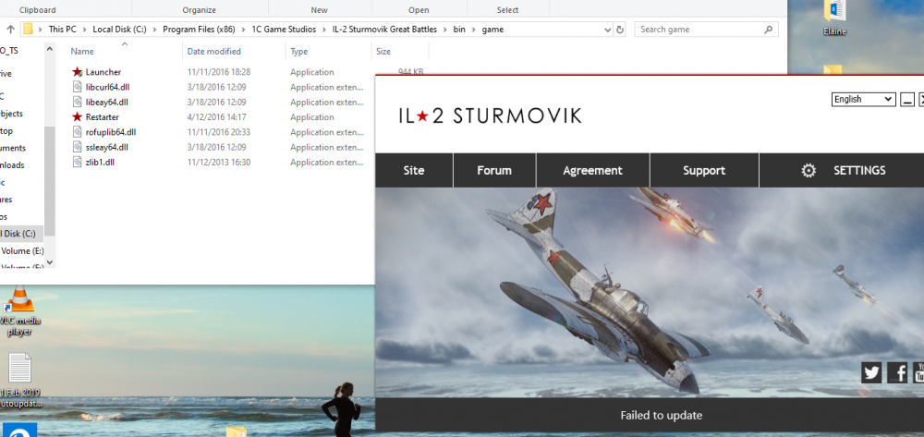Click the Twitter icon in launcher
Image resolution: width=924 pixels, height=437 pixels.
pyautogui.click(x=871, y=372)
